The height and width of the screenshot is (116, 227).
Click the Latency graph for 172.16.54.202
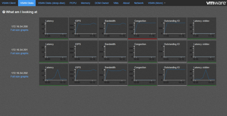(54, 75)
